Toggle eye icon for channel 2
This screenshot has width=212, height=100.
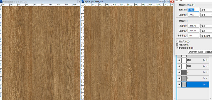point(179,78)
